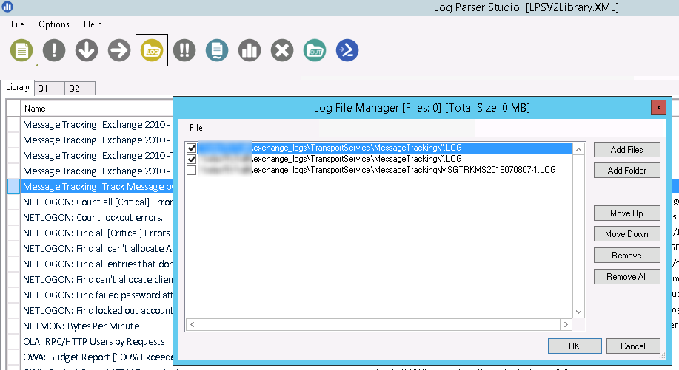679x370 pixels.
Task: Click the new query document icon
Action: [x=22, y=50]
